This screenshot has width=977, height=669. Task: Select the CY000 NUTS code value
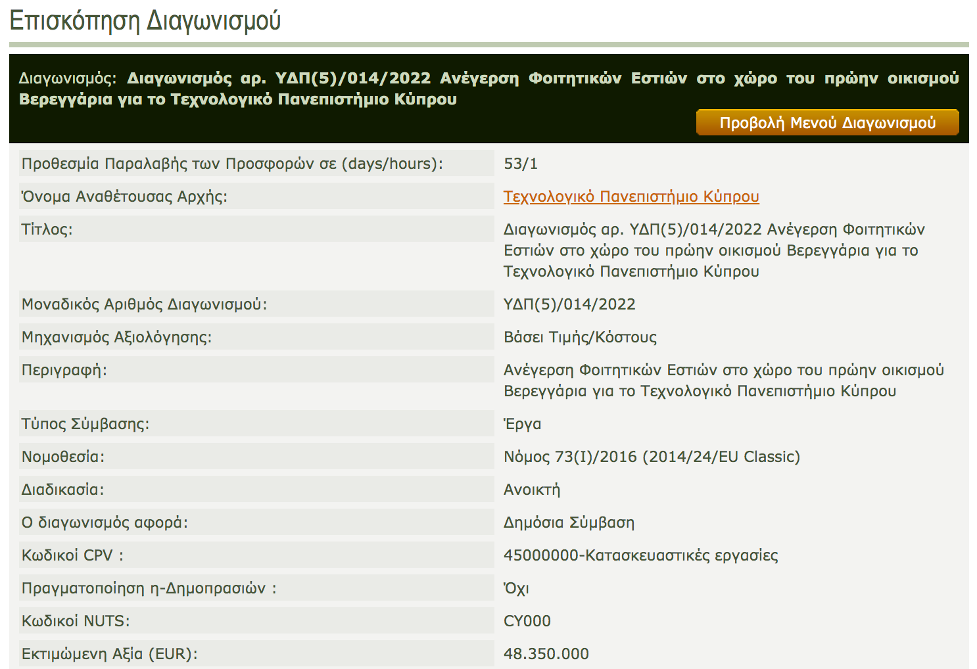[527, 621]
